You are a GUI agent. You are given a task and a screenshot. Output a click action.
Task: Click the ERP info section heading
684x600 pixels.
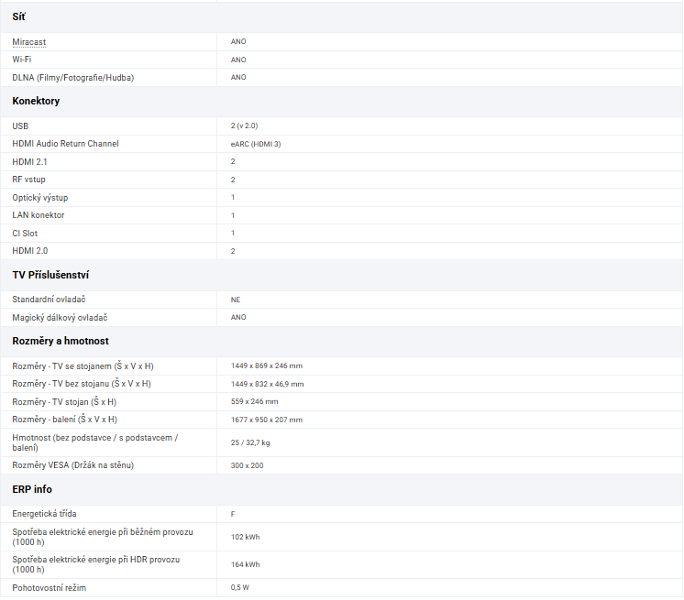[32, 489]
